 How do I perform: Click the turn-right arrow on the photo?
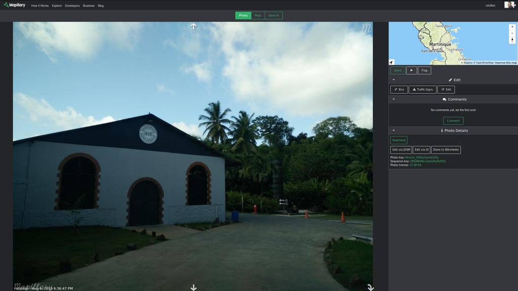[370, 287]
